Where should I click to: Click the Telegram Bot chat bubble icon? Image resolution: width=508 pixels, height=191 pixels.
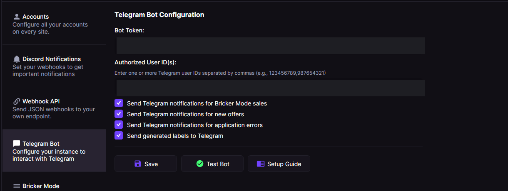[x=17, y=144]
